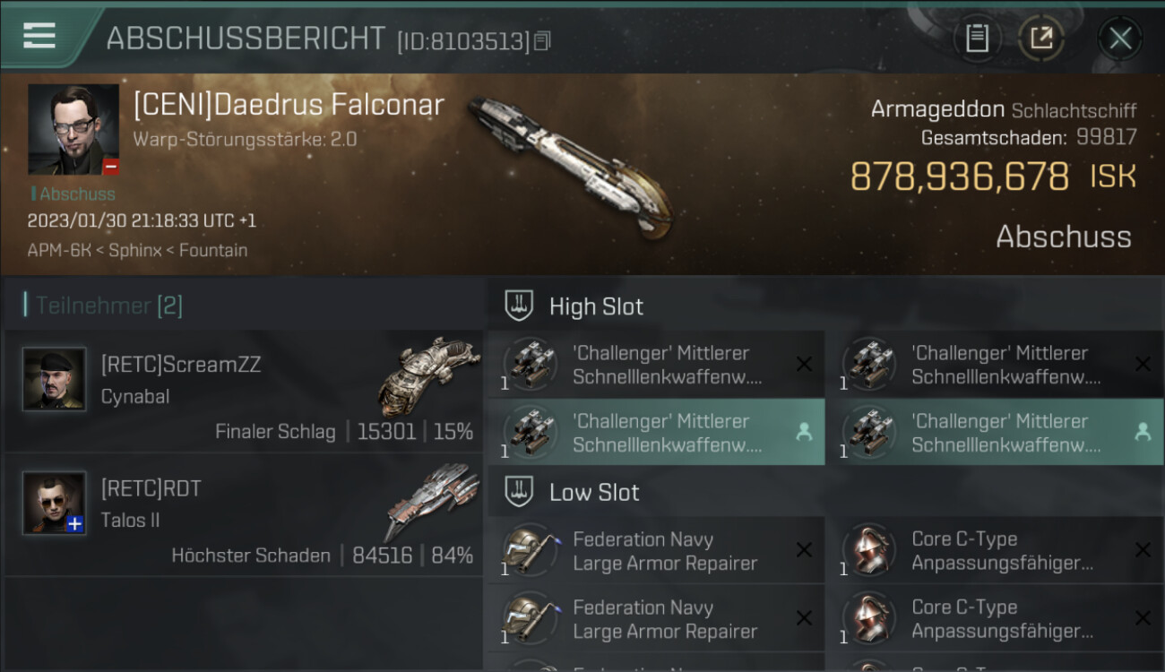Copy the kill report ID
This screenshot has height=672, width=1165.
click(x=541, y=41)
